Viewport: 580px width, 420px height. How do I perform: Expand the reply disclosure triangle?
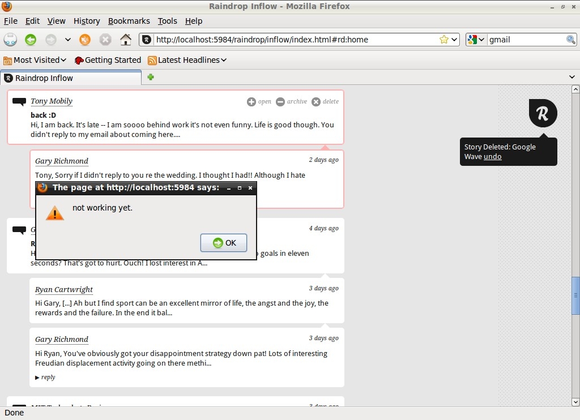click(x=37, y=378)
